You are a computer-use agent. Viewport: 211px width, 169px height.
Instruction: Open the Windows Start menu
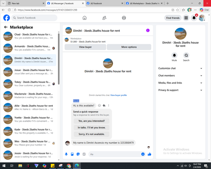click(x=4, y=166)
